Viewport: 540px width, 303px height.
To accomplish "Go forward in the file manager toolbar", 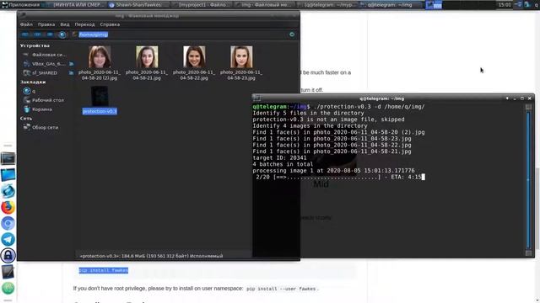I will (x=37, y=35).
